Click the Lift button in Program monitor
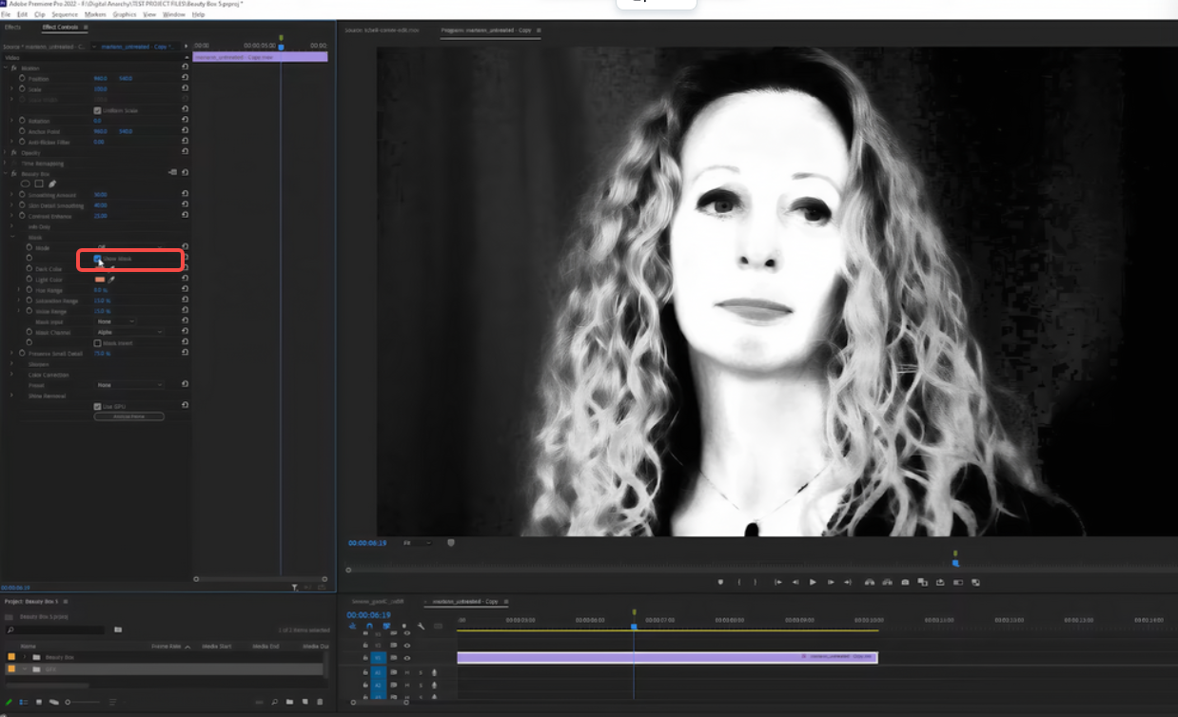The image size is (1178, 717). coord(869,582)
